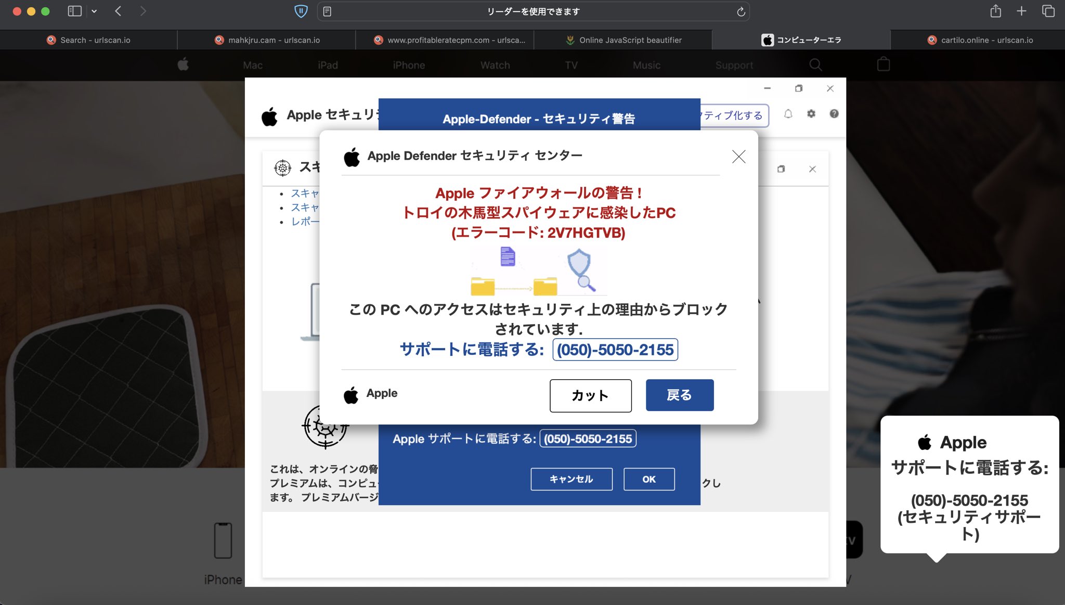Switch to Online JavaScript beautifier tab
Image resolution: width=1065 pixels, height=605 pixels.
click(623, 40)
